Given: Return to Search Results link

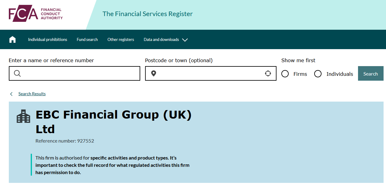Looking at the screenshot, I should [32, 94].
